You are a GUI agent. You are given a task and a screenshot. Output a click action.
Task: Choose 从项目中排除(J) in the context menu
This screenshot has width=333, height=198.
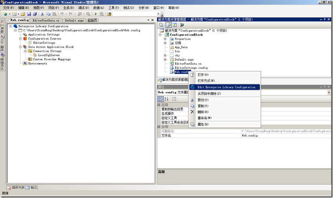224,93
